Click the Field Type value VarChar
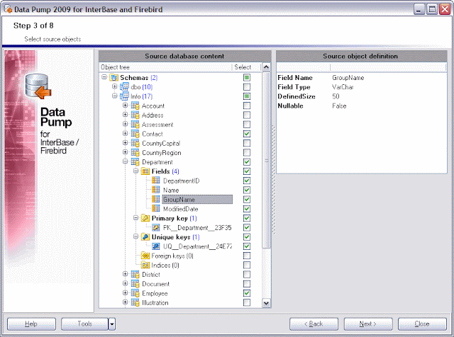Screen dimensions: 454x337 pos(343,87)
